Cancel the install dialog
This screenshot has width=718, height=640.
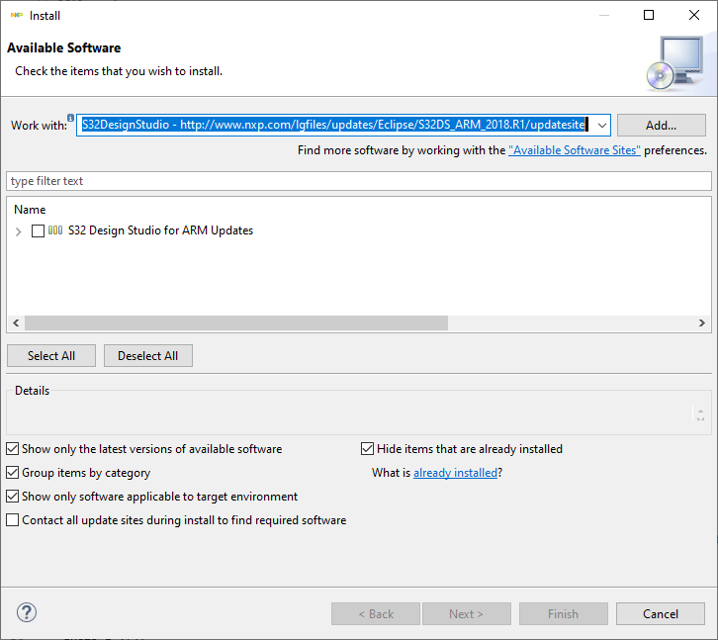pos(661,614)
